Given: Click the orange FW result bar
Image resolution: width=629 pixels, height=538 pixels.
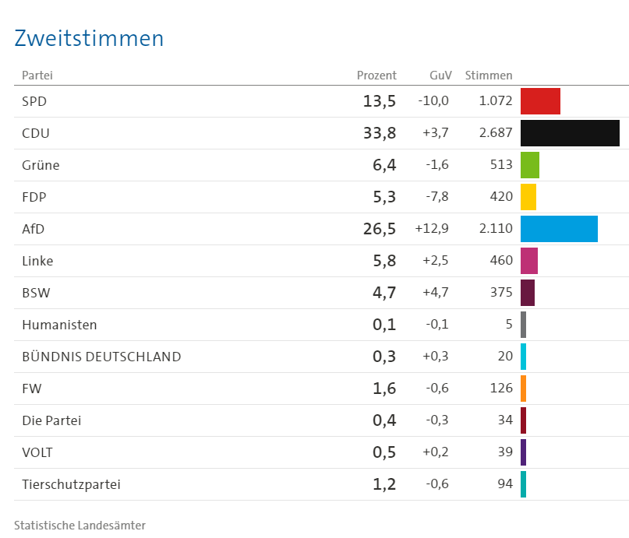Looking at the screenshot, I should click(524, 389).
